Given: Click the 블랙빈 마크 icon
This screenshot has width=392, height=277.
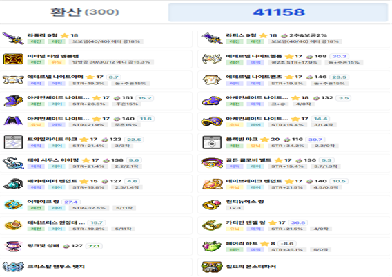Looking at the screenshot, I should click(212, 142).
